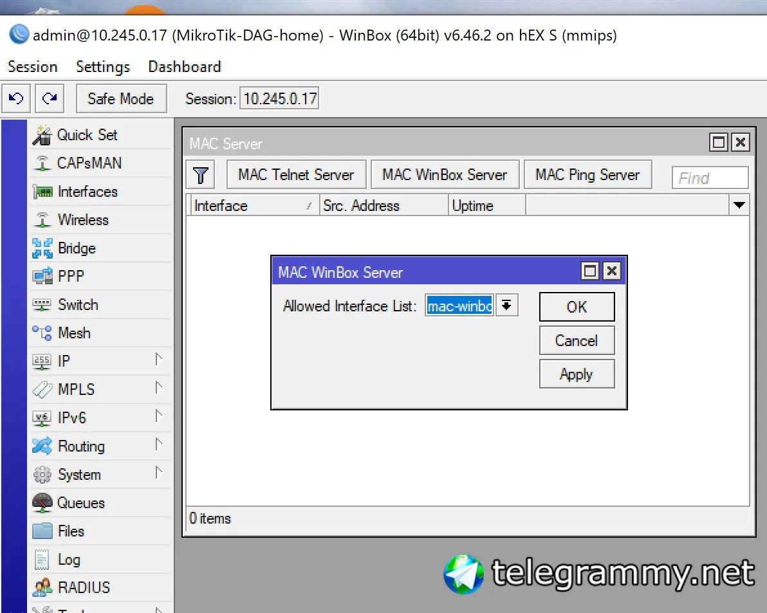Open RADIUS in the sidebar

[100, 587]
